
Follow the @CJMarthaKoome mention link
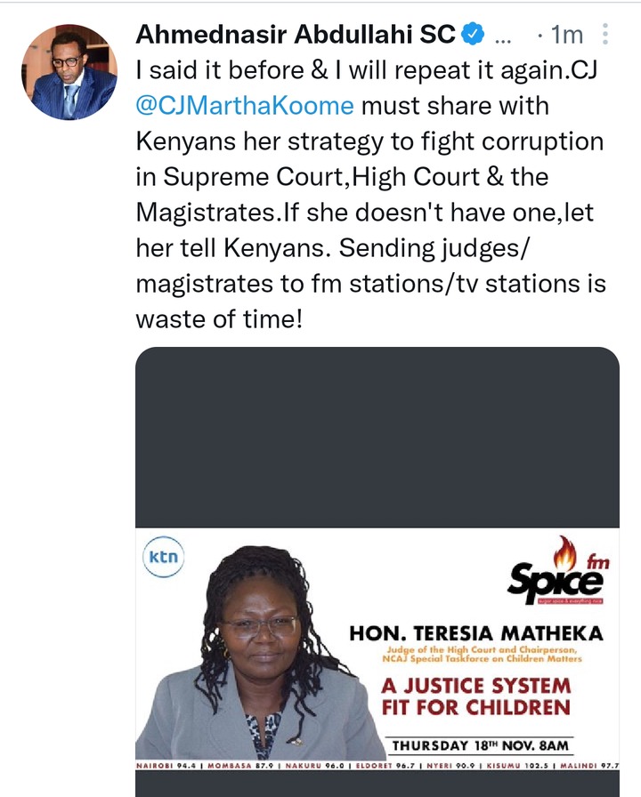click(245, 106)
